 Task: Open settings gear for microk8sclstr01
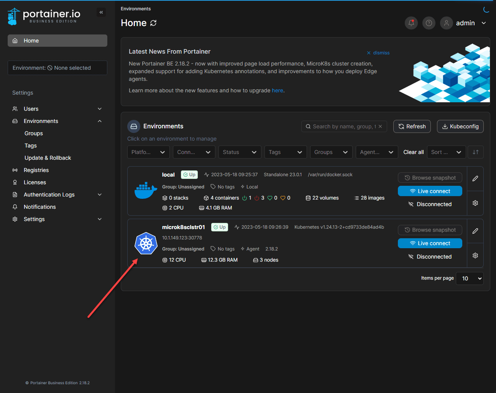[475, 255]
